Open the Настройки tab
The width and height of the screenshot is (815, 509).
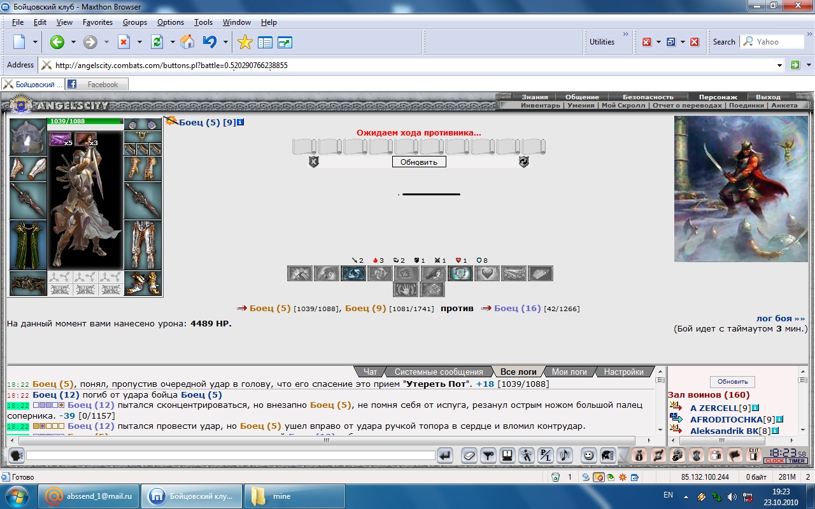tap(624, 372)
